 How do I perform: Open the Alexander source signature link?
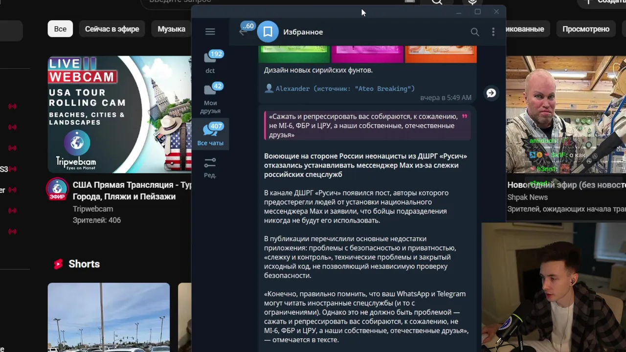(345, 88)
